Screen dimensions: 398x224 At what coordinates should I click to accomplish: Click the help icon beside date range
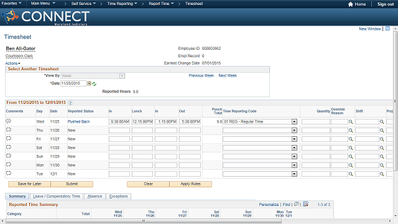pos(70,103)
